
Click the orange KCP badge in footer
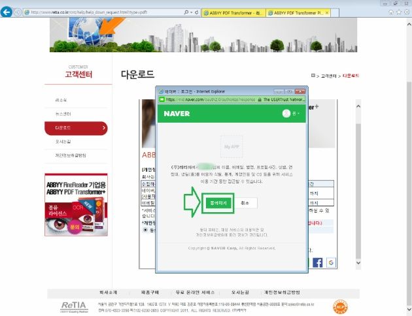coord(340,307)
